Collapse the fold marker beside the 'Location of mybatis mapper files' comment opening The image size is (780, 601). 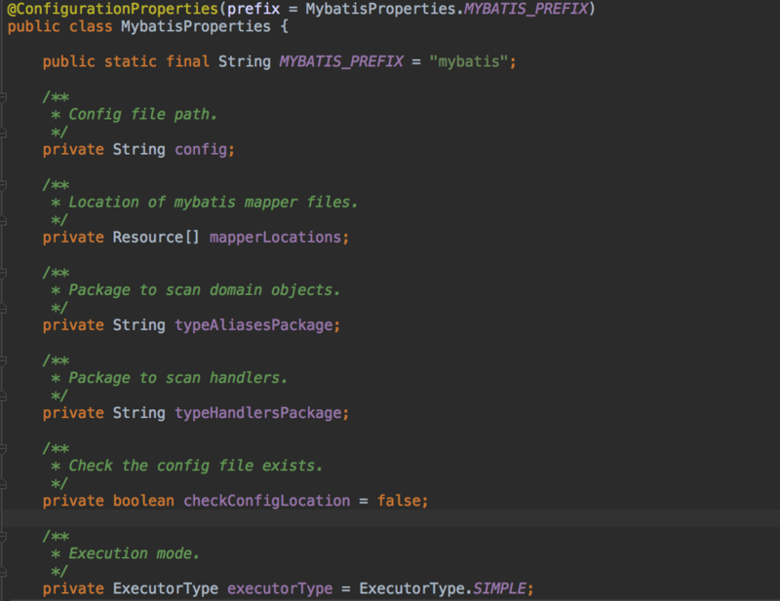coord(3,185)
